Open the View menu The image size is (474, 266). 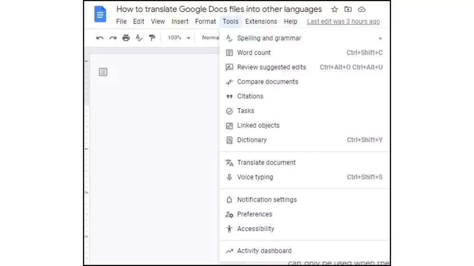[158, 21]
